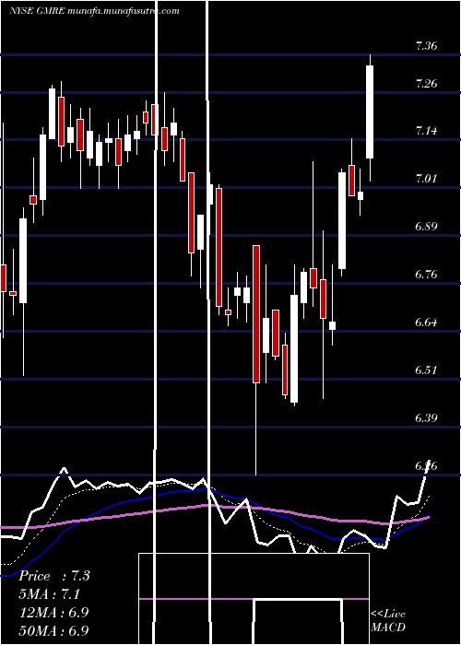Click the 6.76 price axis label

(x=426, y=274)
